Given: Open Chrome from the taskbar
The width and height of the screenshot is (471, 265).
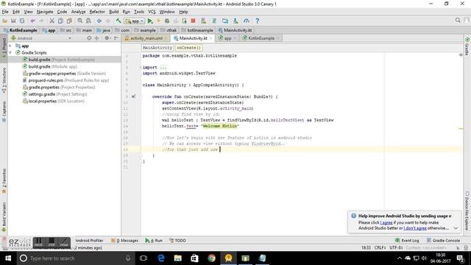Looking at the screenshot, I should click(211, 258).
